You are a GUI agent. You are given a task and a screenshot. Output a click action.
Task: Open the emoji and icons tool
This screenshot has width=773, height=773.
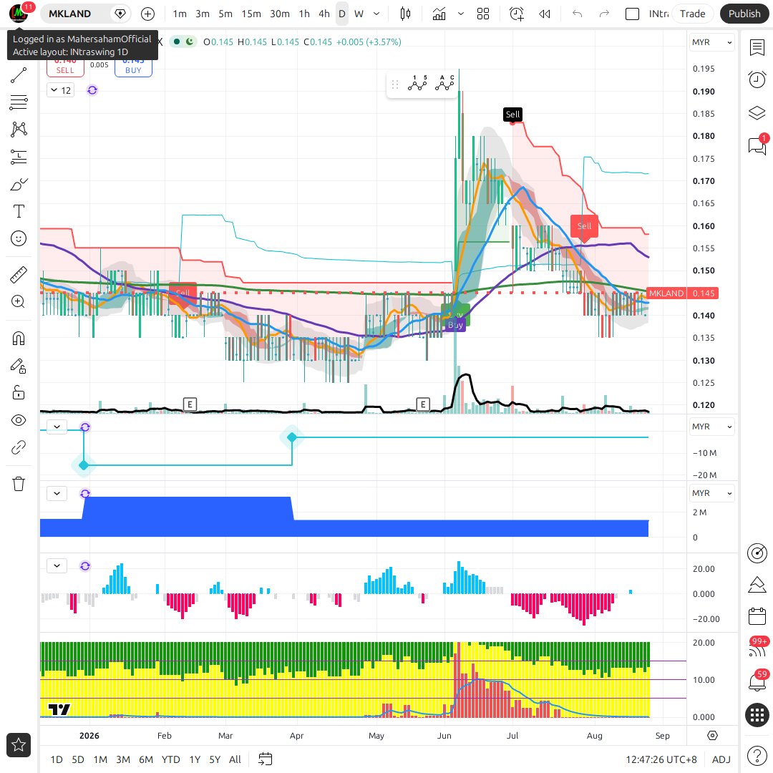[19, 238]
